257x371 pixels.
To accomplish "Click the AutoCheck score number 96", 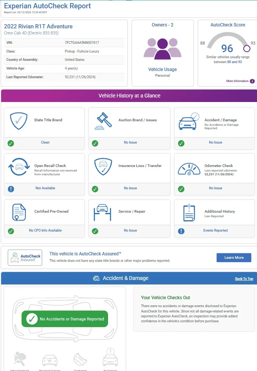I will point(227,48).
